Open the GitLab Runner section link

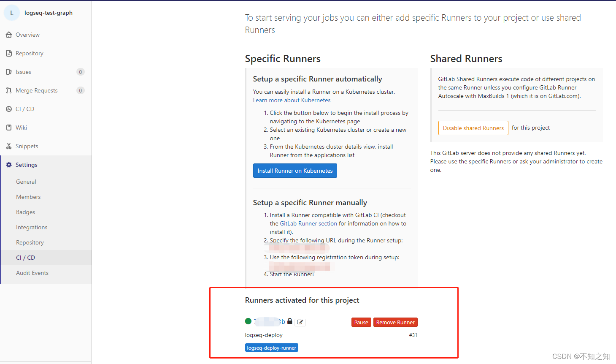pos(308,223)
